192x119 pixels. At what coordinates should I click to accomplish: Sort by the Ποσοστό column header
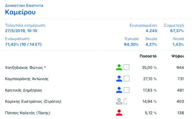[x=148, y=56]
